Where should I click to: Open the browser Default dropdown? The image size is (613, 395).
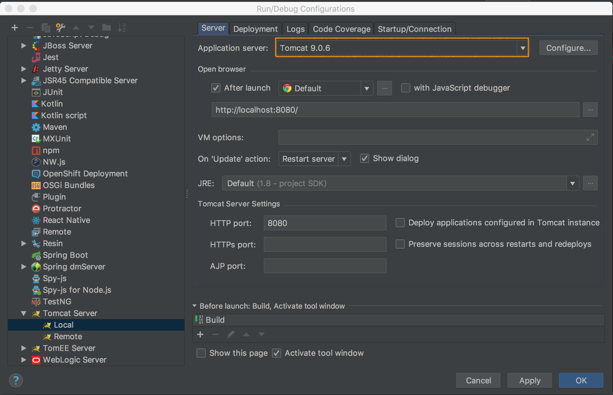click(367, 88)
